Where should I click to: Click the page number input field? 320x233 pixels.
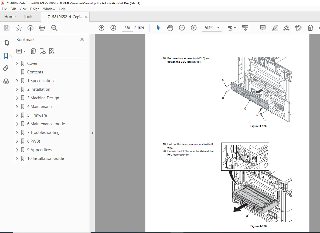click(x=127, y=28)
